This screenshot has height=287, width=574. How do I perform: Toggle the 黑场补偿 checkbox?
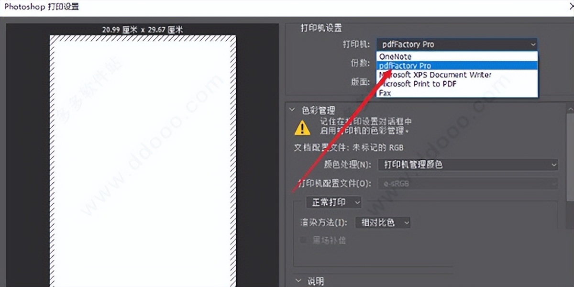303,240
